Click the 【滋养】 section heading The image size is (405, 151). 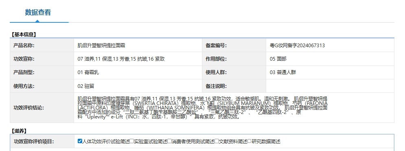[19, 131]
